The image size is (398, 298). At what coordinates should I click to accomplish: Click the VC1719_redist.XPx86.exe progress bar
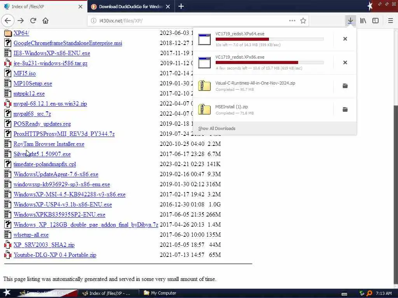pos(270,62)
